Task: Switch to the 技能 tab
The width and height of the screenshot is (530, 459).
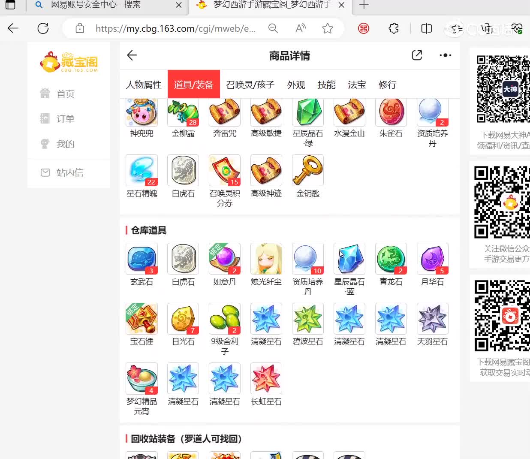Action: click(326, 85)
